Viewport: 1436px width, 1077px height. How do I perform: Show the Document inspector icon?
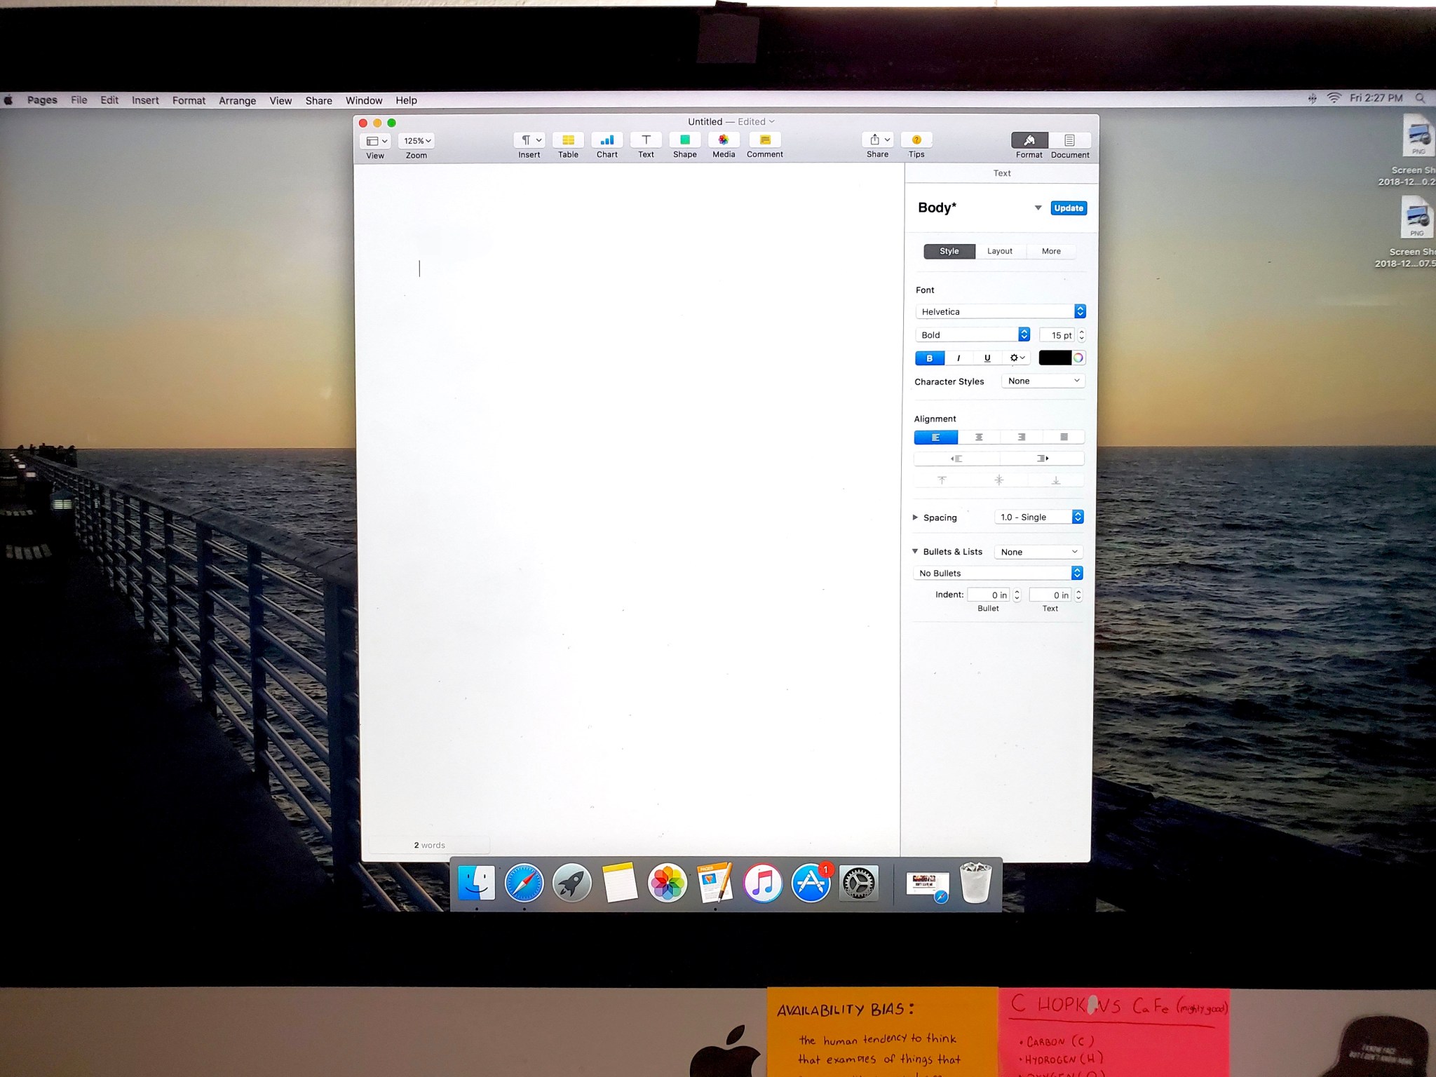coord(1069,141)
